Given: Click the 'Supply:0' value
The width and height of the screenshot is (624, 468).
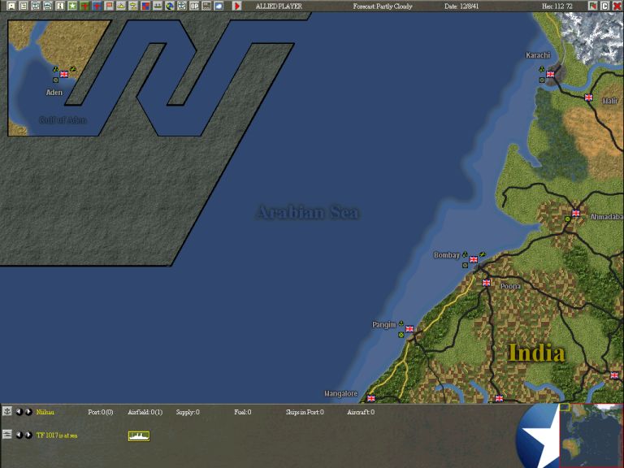Looking at the screenshot, I should (188, 412).
